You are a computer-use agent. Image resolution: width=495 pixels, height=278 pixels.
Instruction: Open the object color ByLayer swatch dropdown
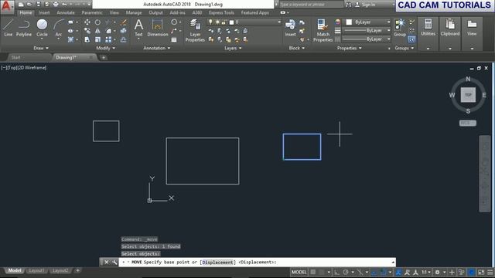point(367,22)
